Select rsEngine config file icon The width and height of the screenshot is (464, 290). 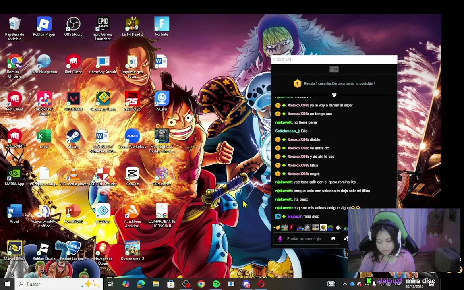[44, 176]
